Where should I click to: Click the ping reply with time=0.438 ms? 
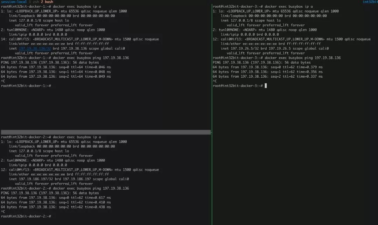[56, 207]
